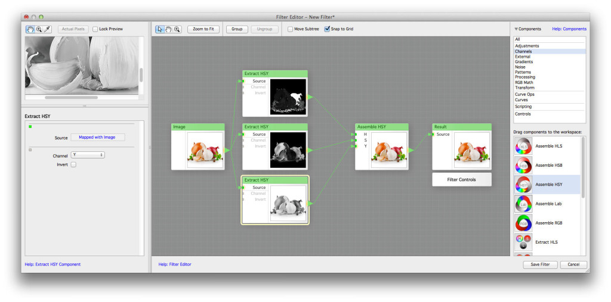
Task: Toggle the Lock Preview checkbox
Action: pos(95,29)
